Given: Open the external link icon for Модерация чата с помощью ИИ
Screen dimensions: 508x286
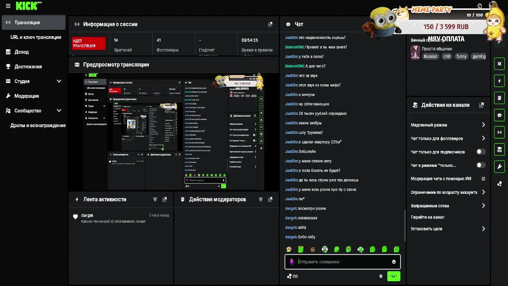Looking at the screenshot, I should (x=483, y=179).
